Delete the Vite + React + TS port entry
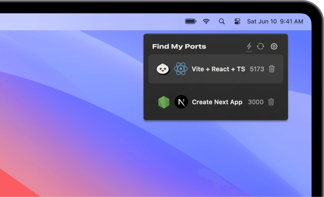 272,69
